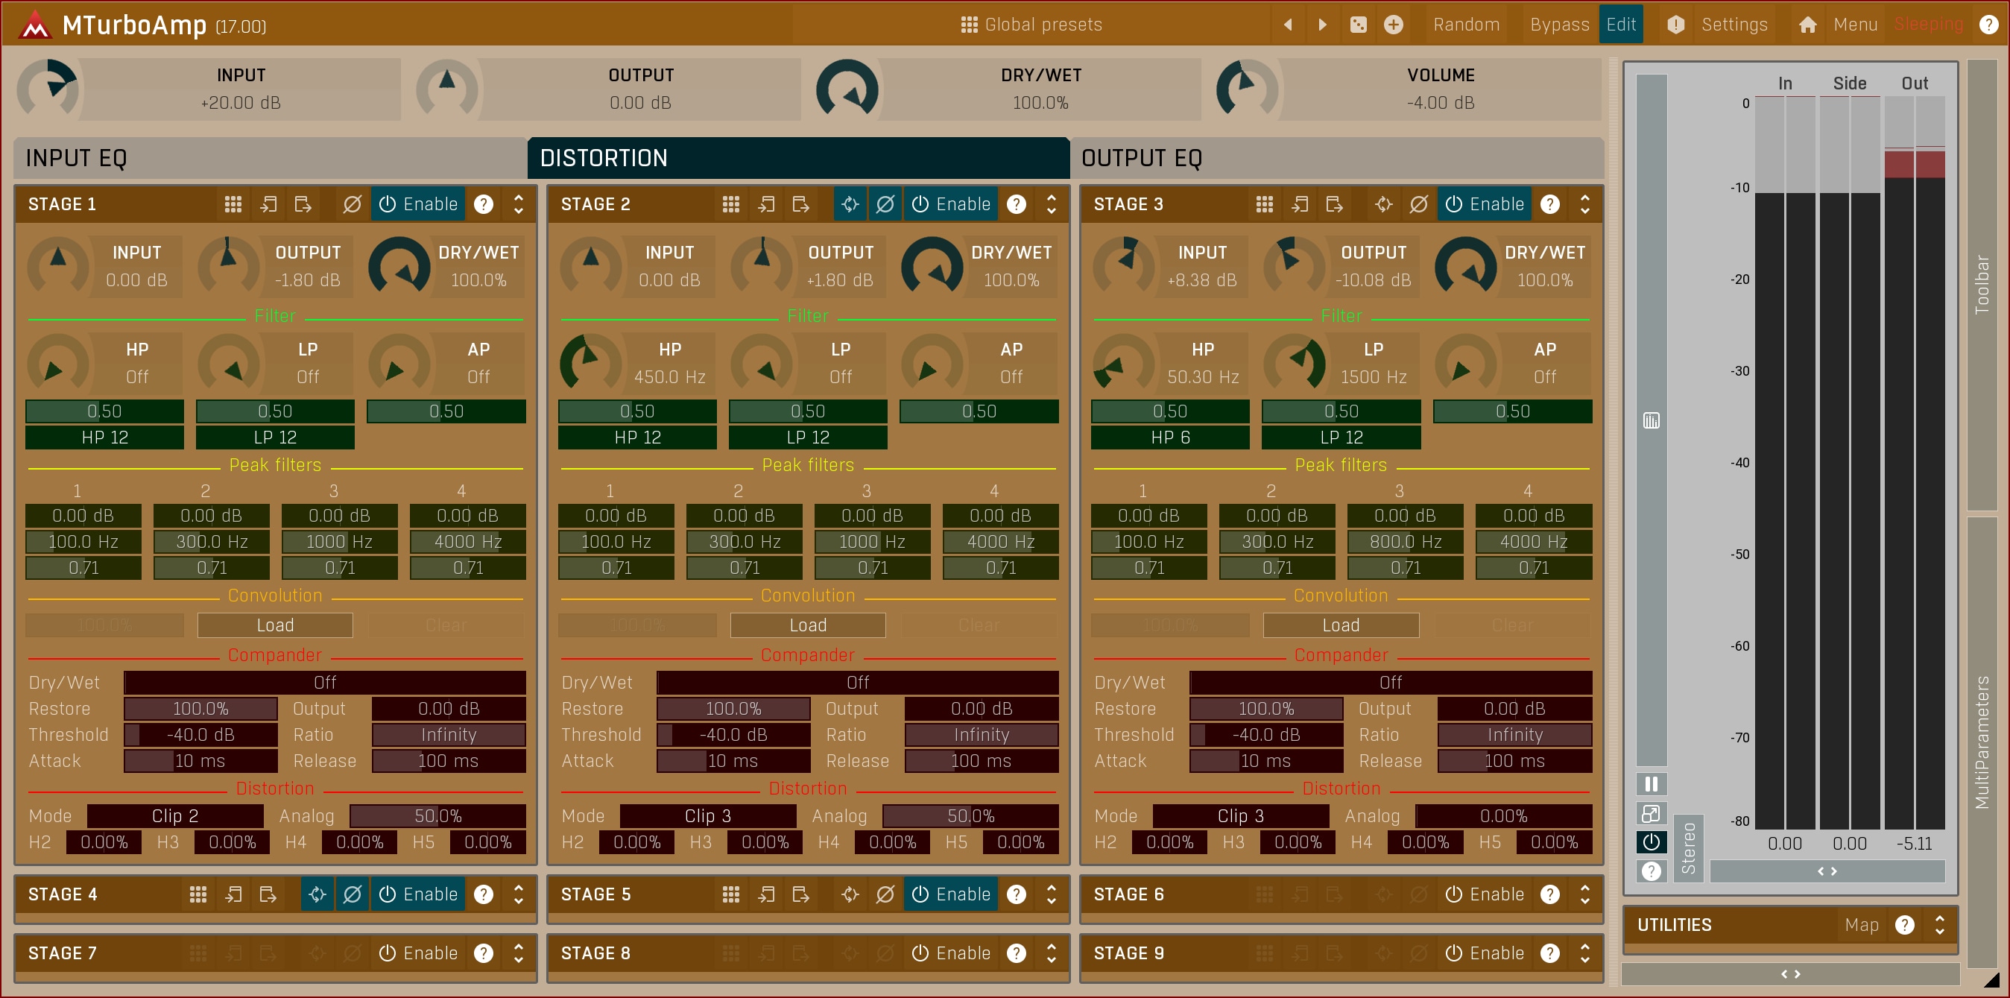Click Load in Stage 2 Convolution
The width and height of the screenshot is (2010, 998).
[808, 625]
